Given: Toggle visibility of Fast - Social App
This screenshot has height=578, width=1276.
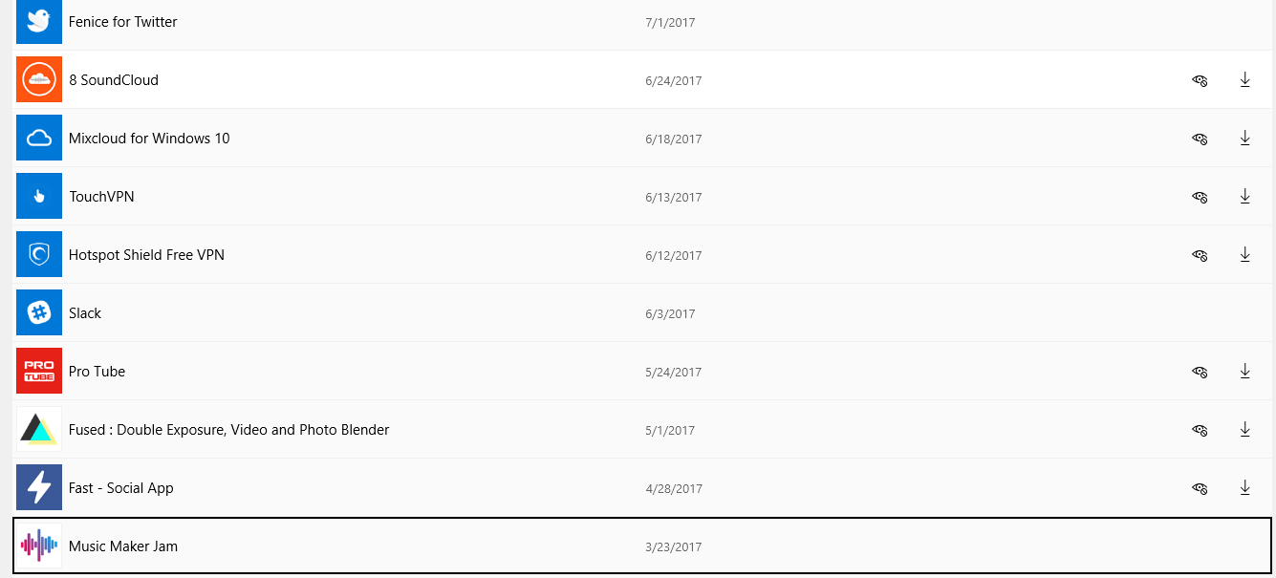Looking at the screenshot, I should [1200, 489].
